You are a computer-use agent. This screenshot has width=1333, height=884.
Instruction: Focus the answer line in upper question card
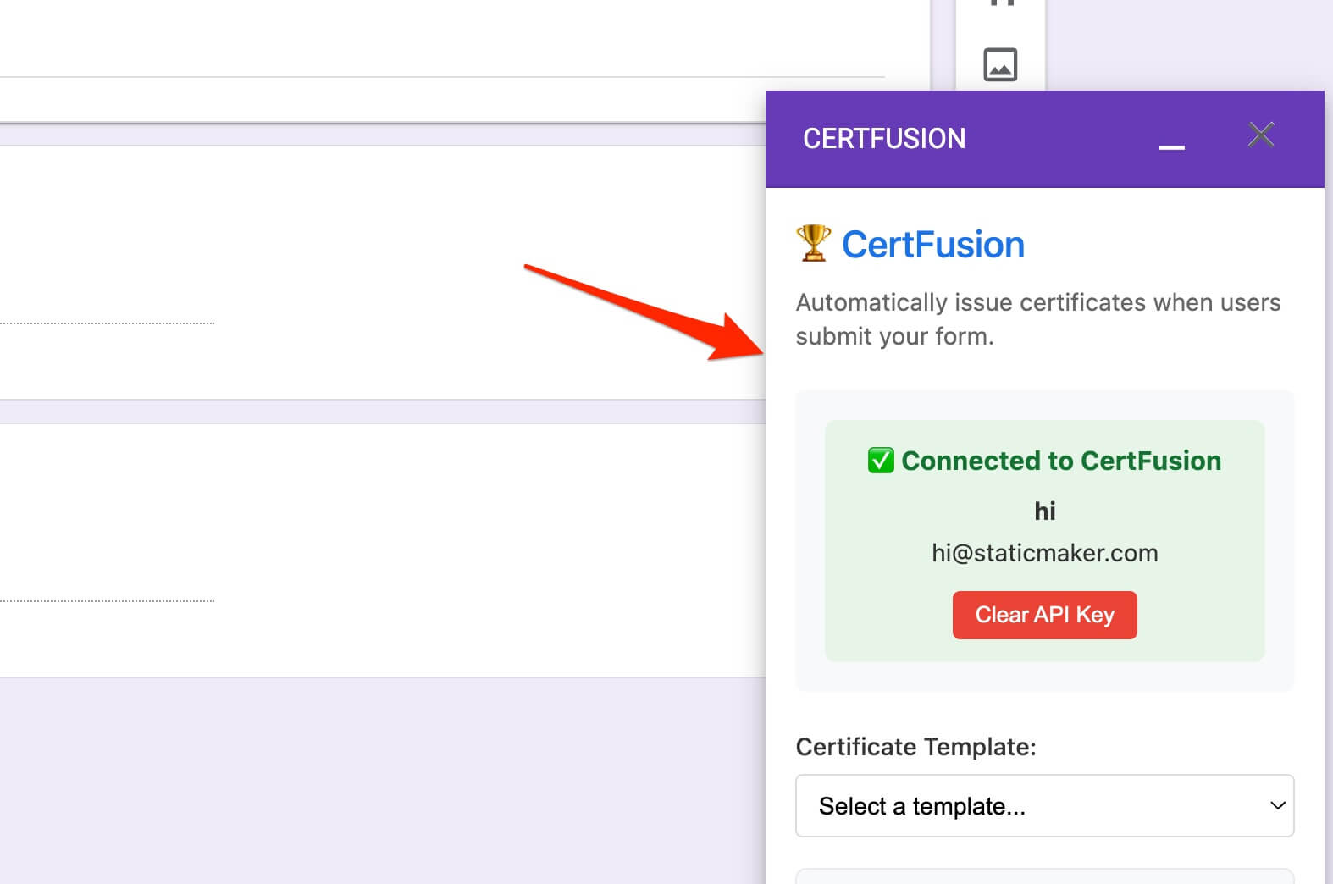click(x=107, y=322)
